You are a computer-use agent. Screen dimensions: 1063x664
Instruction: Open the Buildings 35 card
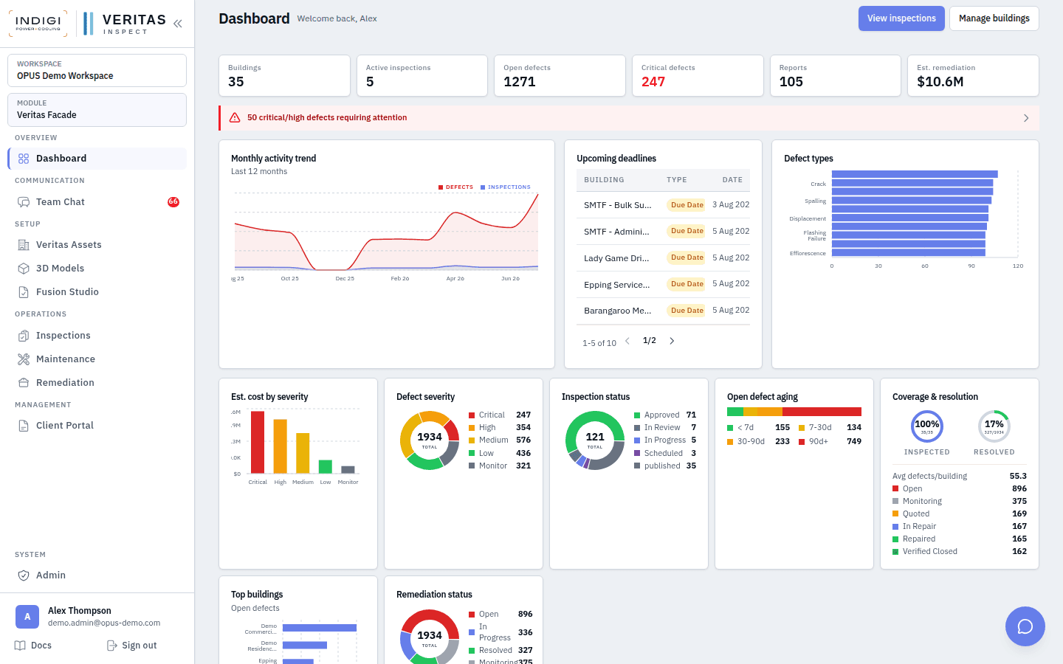coord(284,76)
